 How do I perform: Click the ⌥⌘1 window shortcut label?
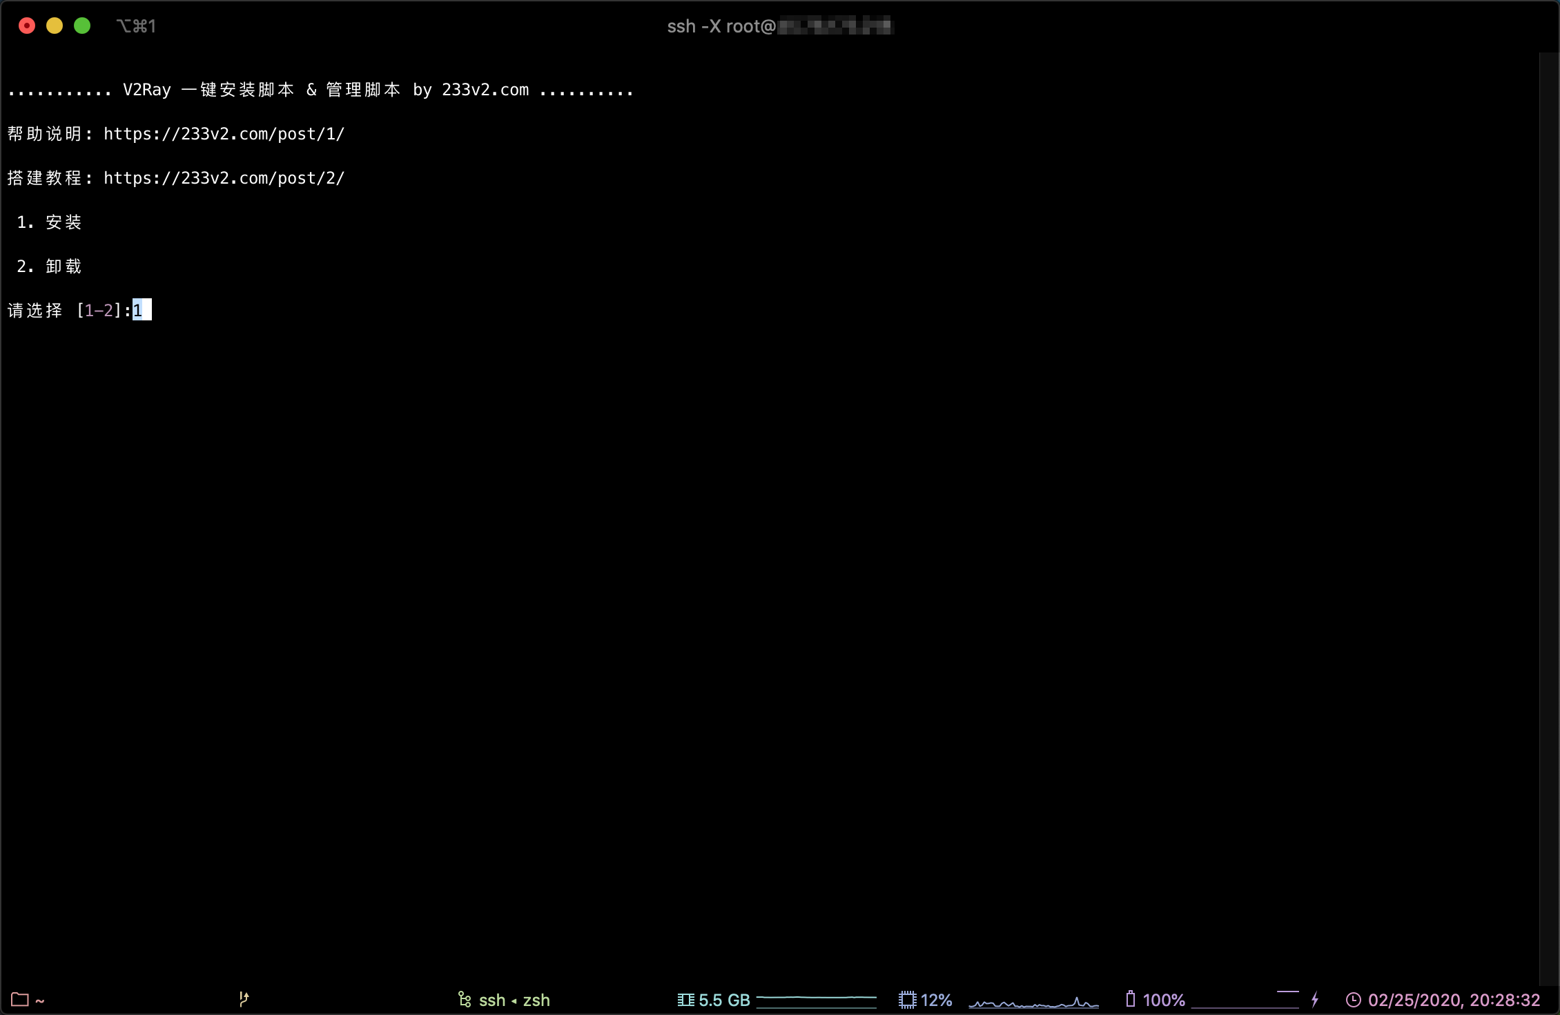pyautogui.click(x=136, y=26)
